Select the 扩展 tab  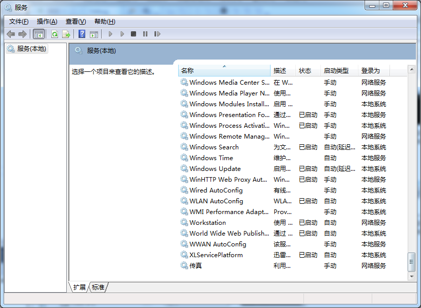click(x=79, y=287)
